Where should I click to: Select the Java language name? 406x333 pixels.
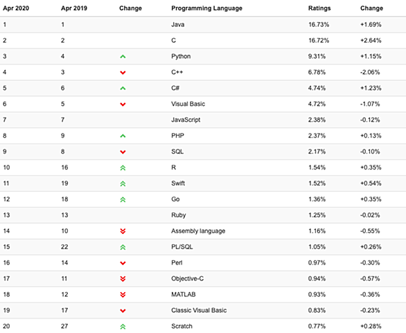[178, 25]
